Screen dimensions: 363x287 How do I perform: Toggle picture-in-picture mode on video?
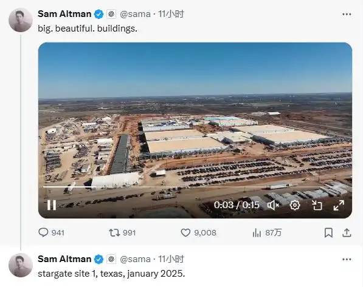coord(317,205)
